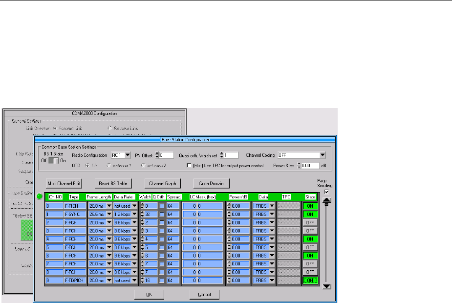The image size is (452, 303).
Task: Open the Radio Configuration RC 1 dropdown
Action: [x=128, y=155]
